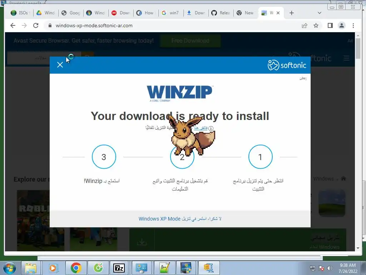Click scrollbar down arrow
Viewport: 366px width, 275px height.
tap(358, 248)
